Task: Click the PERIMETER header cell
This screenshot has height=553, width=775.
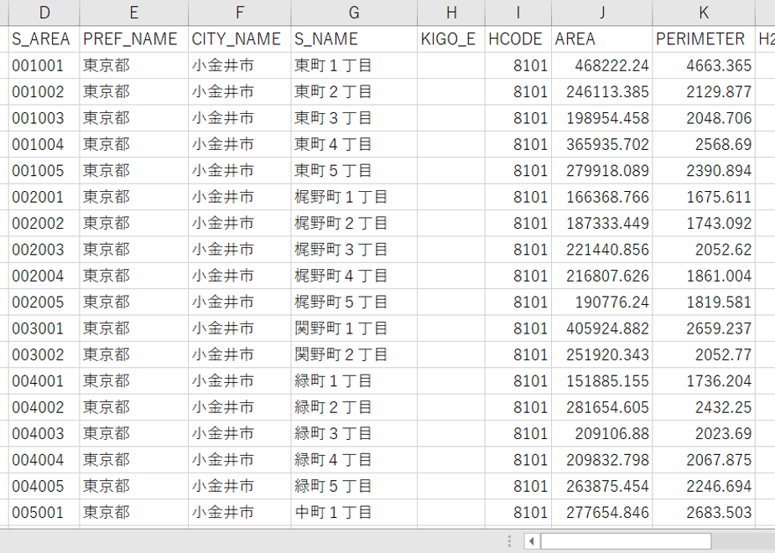Action: (x=704, y=39)
